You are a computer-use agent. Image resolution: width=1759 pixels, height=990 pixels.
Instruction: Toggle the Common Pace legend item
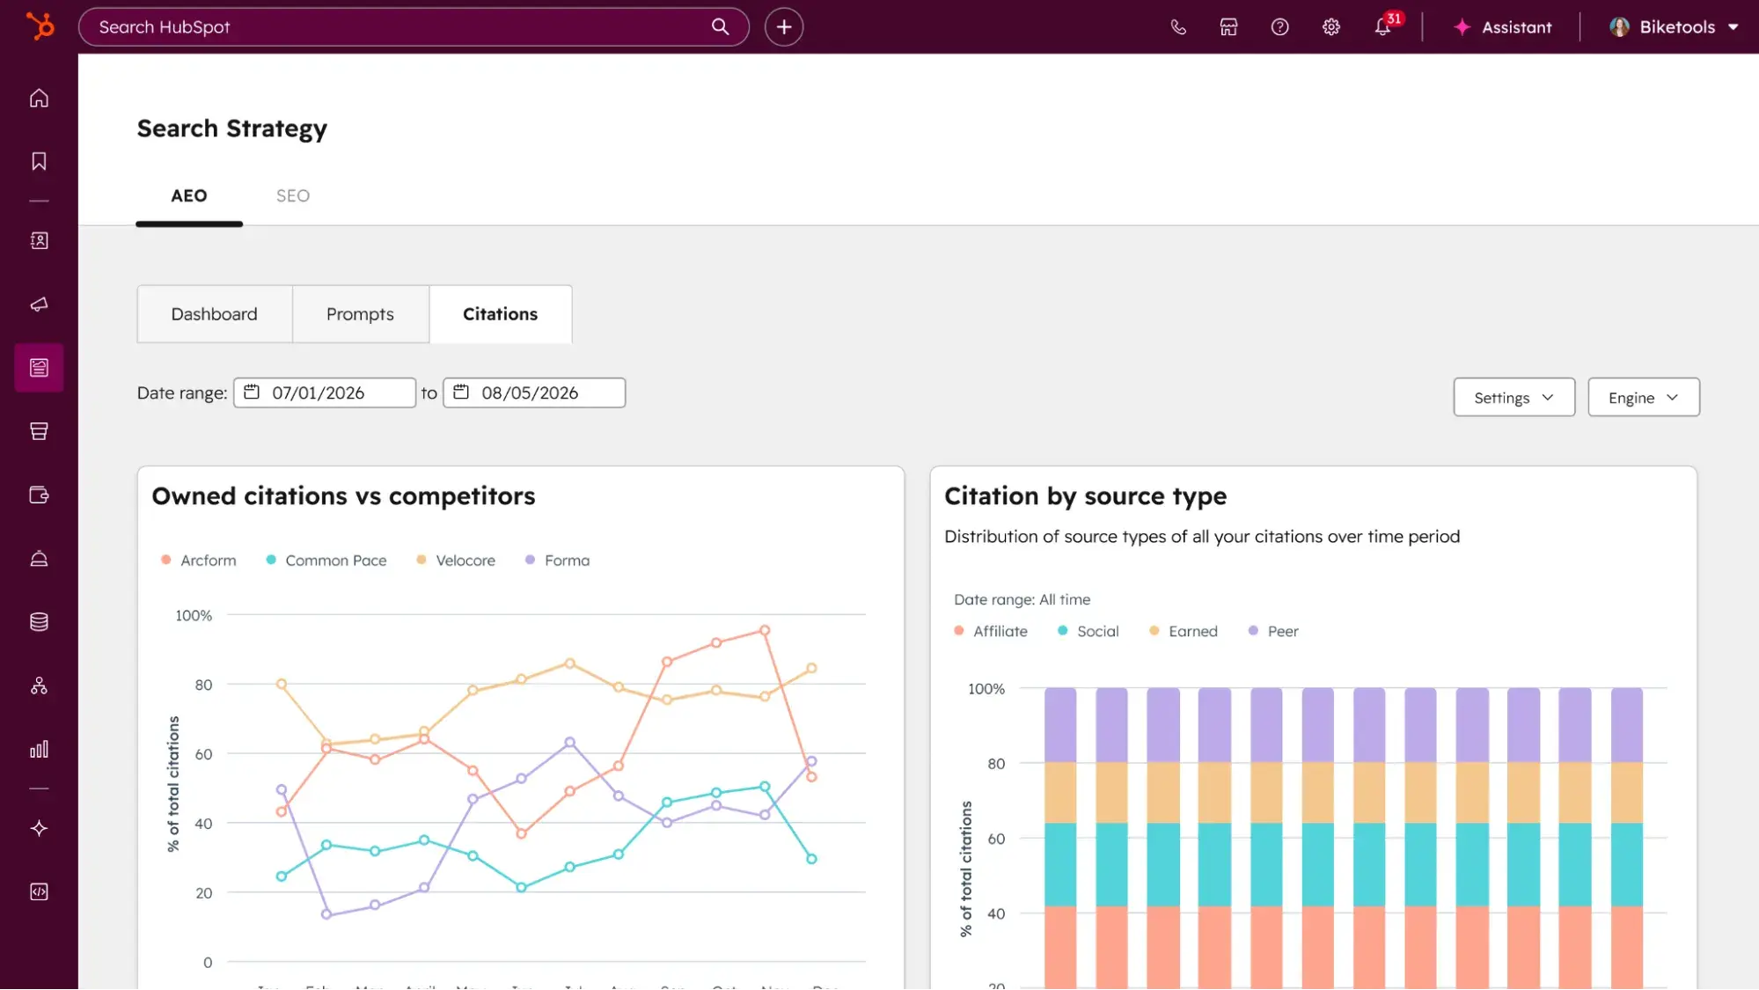tap(326, 560)
